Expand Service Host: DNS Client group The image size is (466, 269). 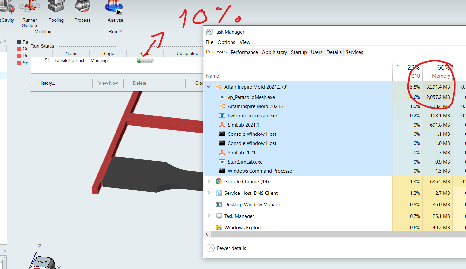tap(208, 193)
